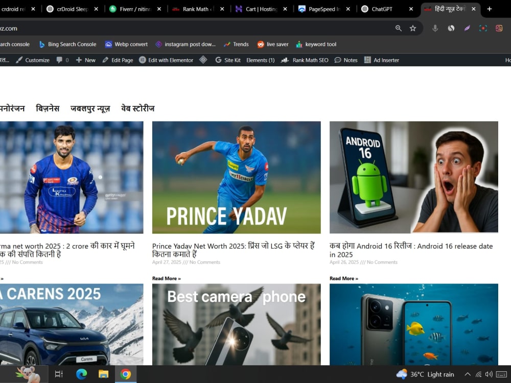Image resolution: width=511 pixels, height=383 pixels.
Task: Click the volume speaker tray icon
Action: [489, 374]
